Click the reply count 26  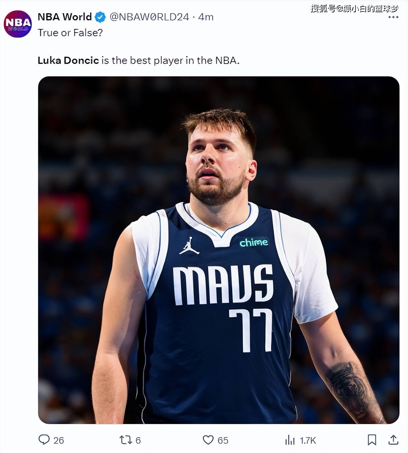(x=59, y=440)
